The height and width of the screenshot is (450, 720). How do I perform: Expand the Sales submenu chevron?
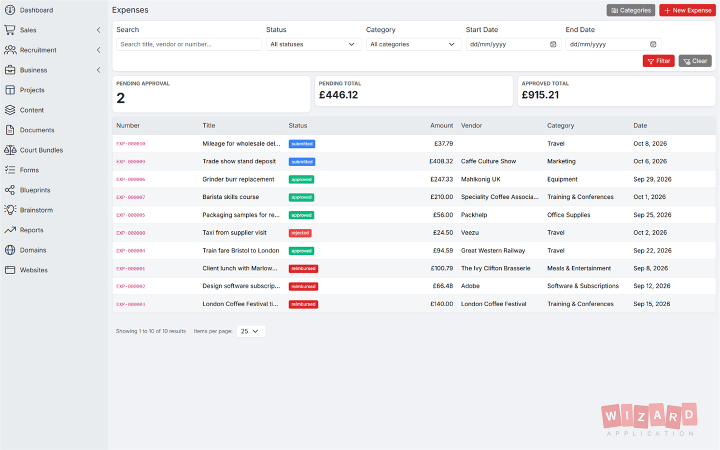click(98, 30)
